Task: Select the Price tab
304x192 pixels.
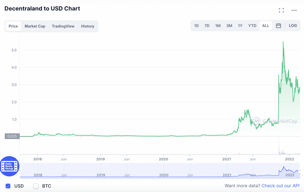Action: click(x=14, y=26)
